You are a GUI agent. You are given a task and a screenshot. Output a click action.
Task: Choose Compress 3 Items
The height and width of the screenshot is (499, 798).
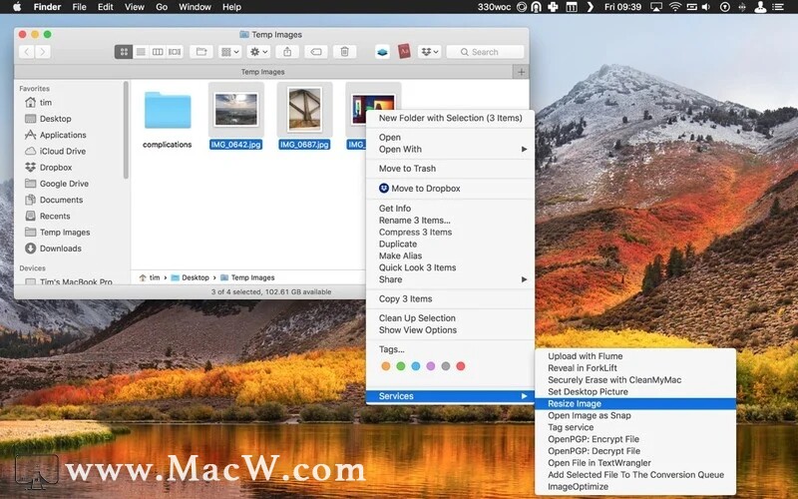tap(451, 233)
